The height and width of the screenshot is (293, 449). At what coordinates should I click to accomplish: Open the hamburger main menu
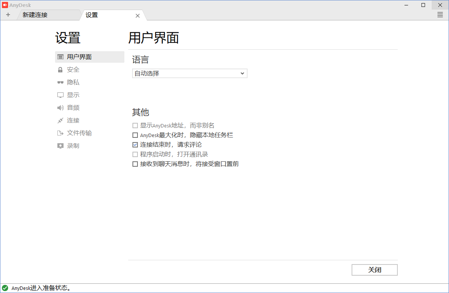(440, 15)
